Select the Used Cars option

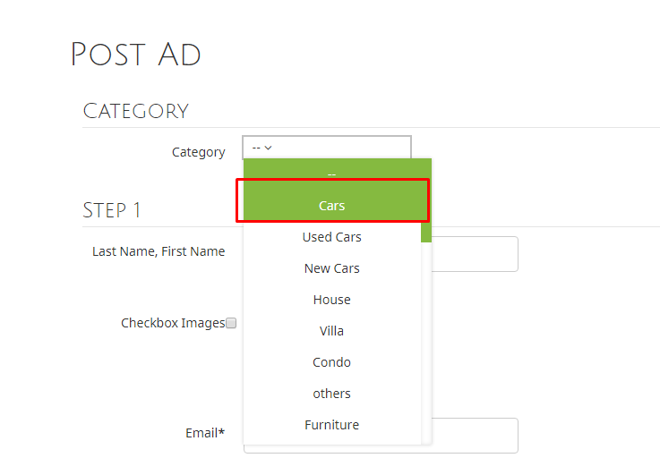coord(332,237)
